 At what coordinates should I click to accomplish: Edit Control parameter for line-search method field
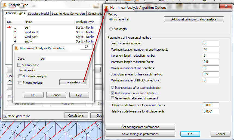pyautogui.click(x=211, y=74)
